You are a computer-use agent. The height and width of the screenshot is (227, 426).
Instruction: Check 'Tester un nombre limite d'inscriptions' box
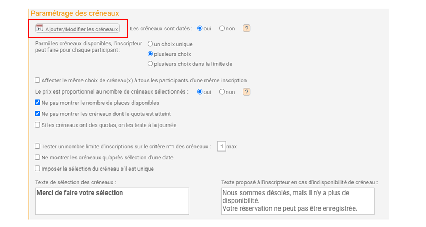pos(37,146)
